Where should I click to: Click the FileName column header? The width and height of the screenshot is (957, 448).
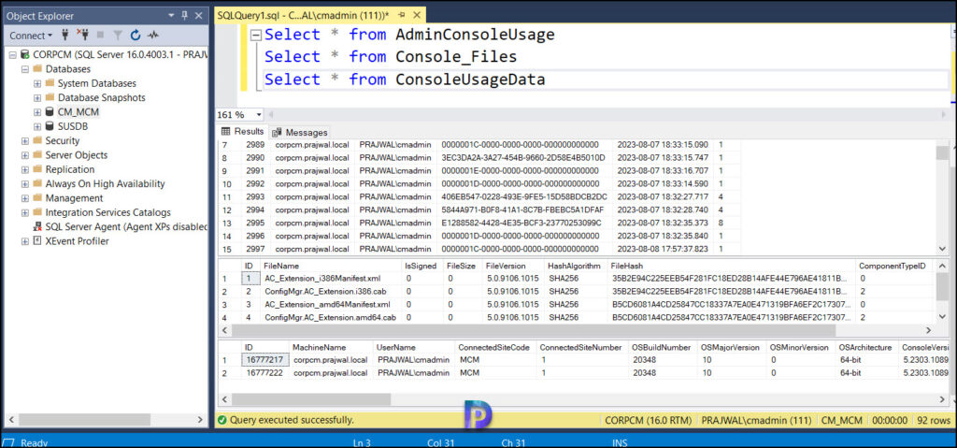[330, 266]
